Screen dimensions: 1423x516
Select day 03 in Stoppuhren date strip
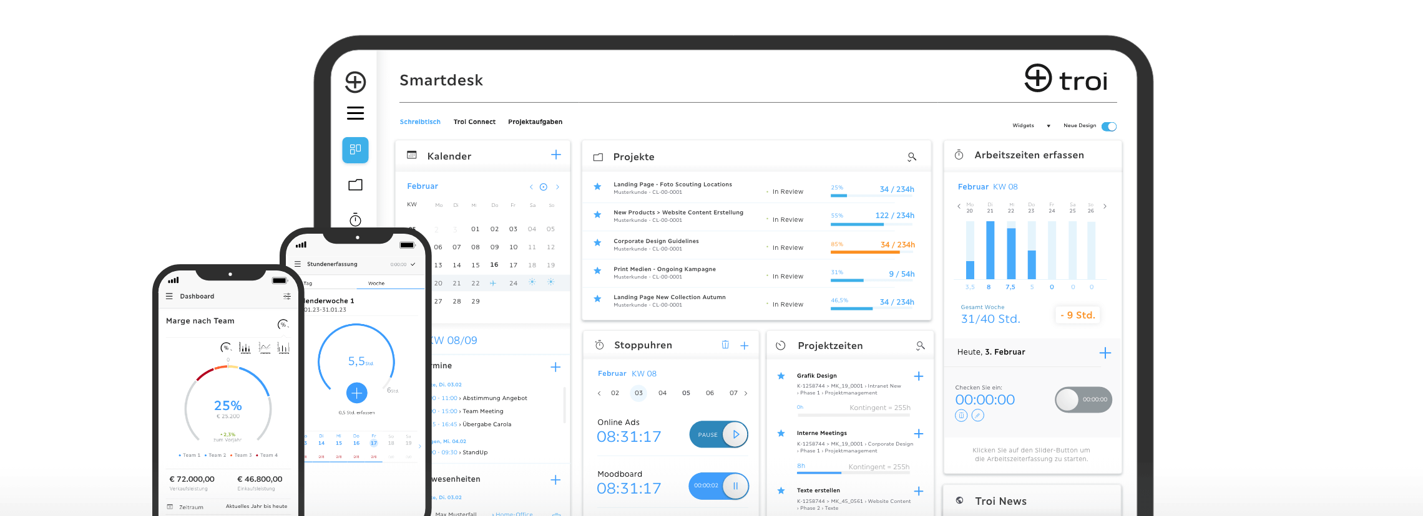638,393
